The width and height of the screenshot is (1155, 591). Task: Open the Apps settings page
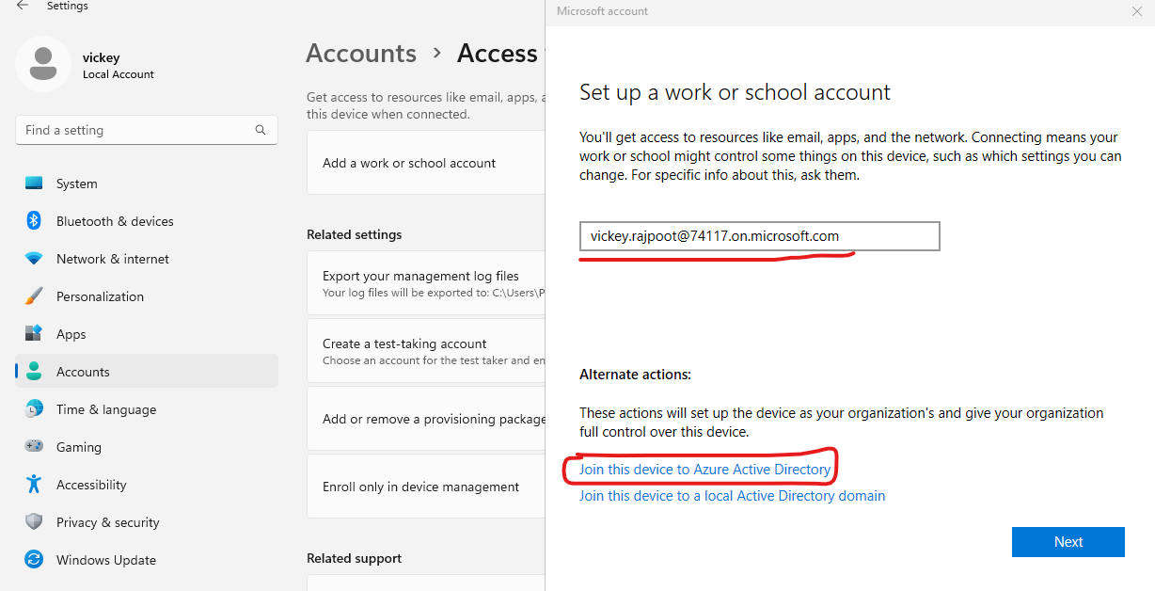[147, 334]
